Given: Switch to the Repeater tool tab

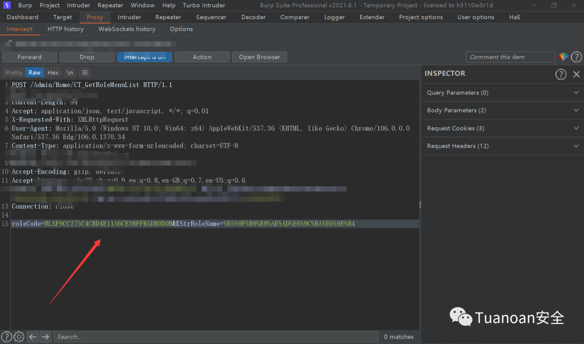Looking at the screenshot, I should (168, 17).
